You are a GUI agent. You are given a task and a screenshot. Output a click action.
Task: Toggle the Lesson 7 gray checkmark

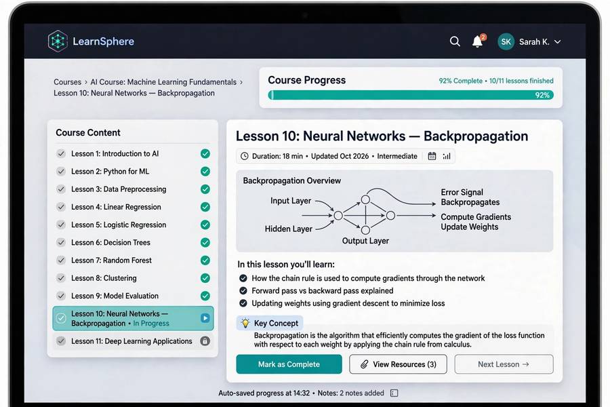[x=61, y=260]
